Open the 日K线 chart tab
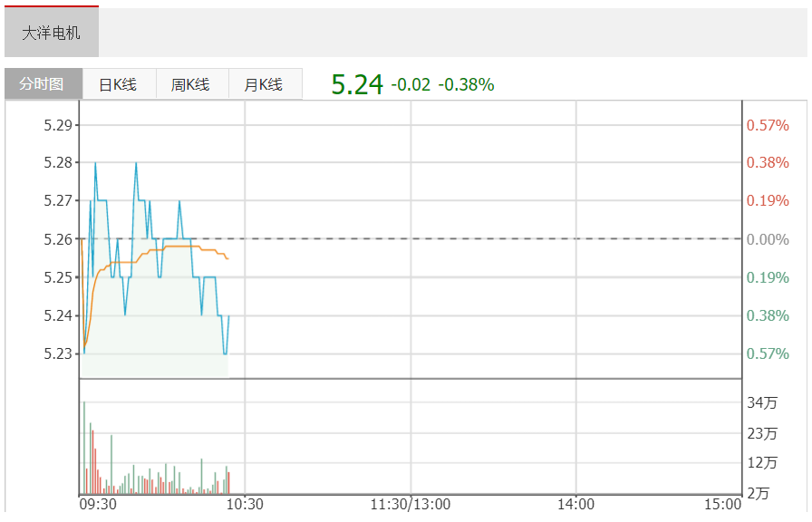This screenshot has width=812, height=522. [120, 83]
